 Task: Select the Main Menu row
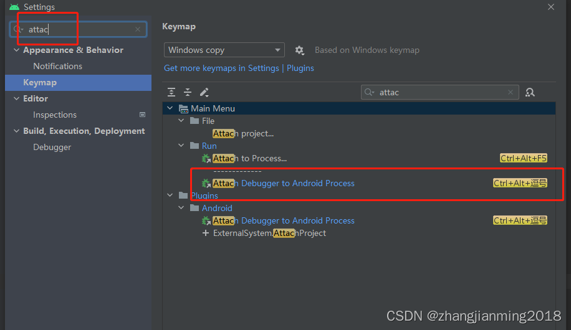pyautogui.click(x=359, y=108)
